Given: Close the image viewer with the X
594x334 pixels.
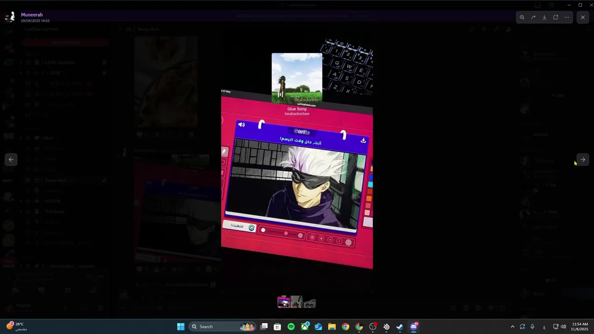Looking at the screenshot, I should [583, 17].
